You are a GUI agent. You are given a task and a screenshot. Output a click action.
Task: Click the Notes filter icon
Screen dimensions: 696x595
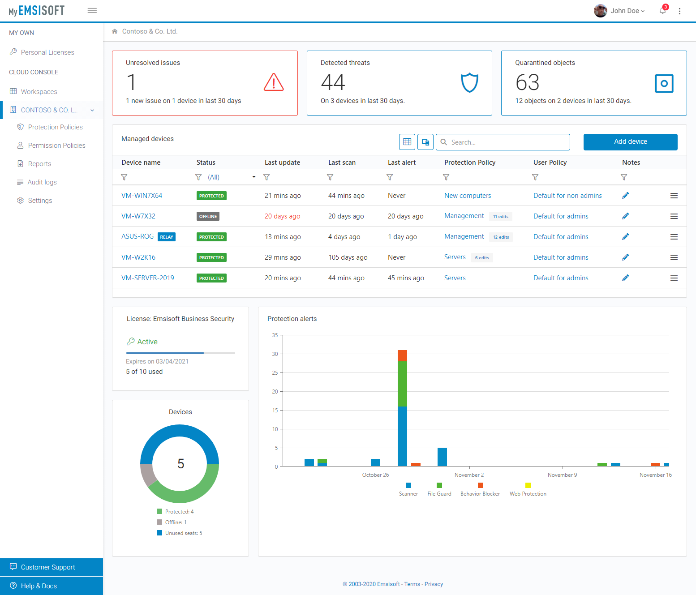coord(624,177)
